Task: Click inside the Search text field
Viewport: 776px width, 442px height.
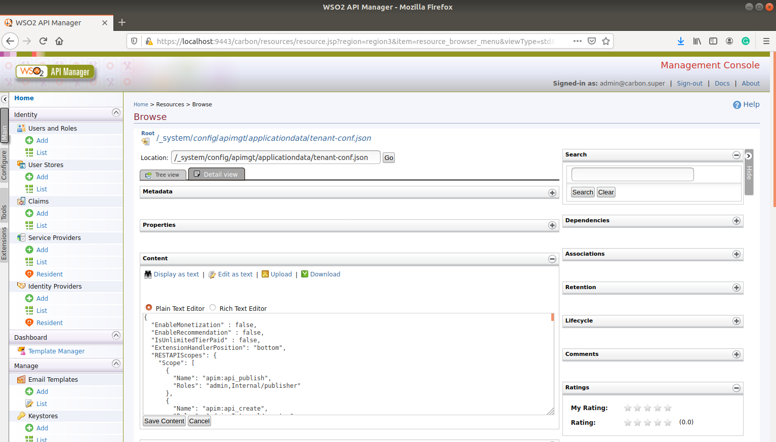Action: [632, 174]
